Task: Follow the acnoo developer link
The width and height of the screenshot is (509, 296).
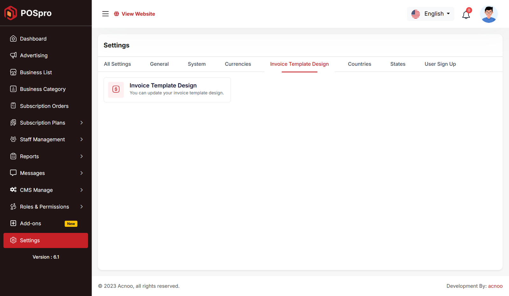Action: pyautogui.click(x=495, y=286)
